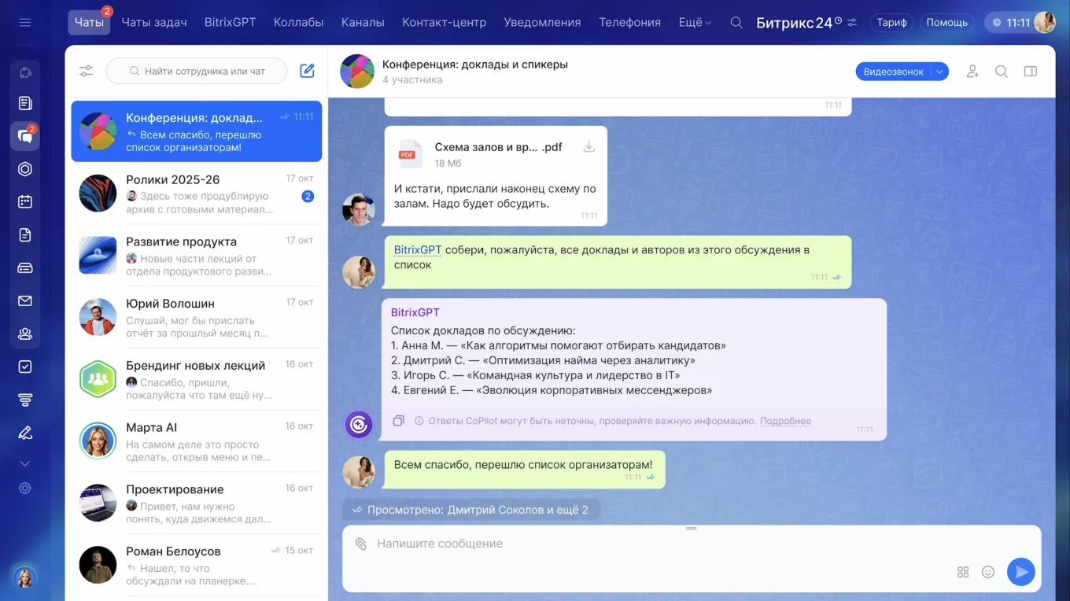Open chat list filters via the sliders icon
Image resolution: width=1070 pixels, height=601 pixels.
[x=86, y=70]
